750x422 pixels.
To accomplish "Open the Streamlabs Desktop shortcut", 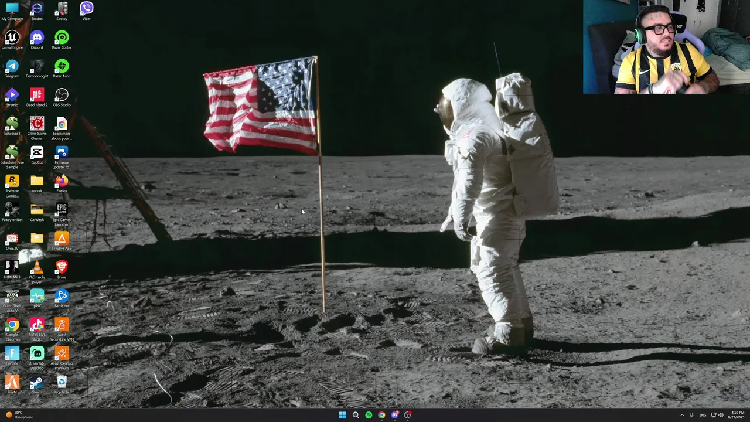I will coord(37,358).
